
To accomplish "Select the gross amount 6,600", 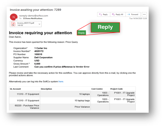I will (x=37, y=64).
